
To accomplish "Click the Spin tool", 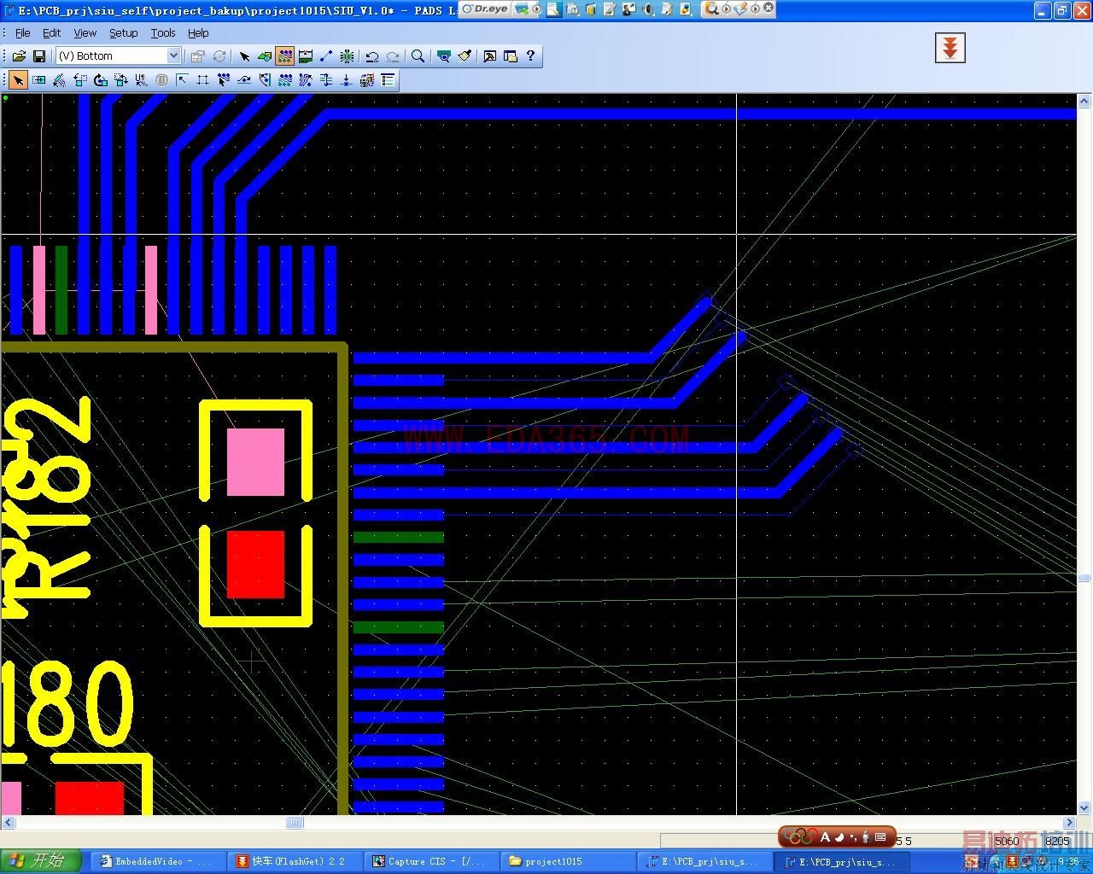I will click(x=100, y=80).
